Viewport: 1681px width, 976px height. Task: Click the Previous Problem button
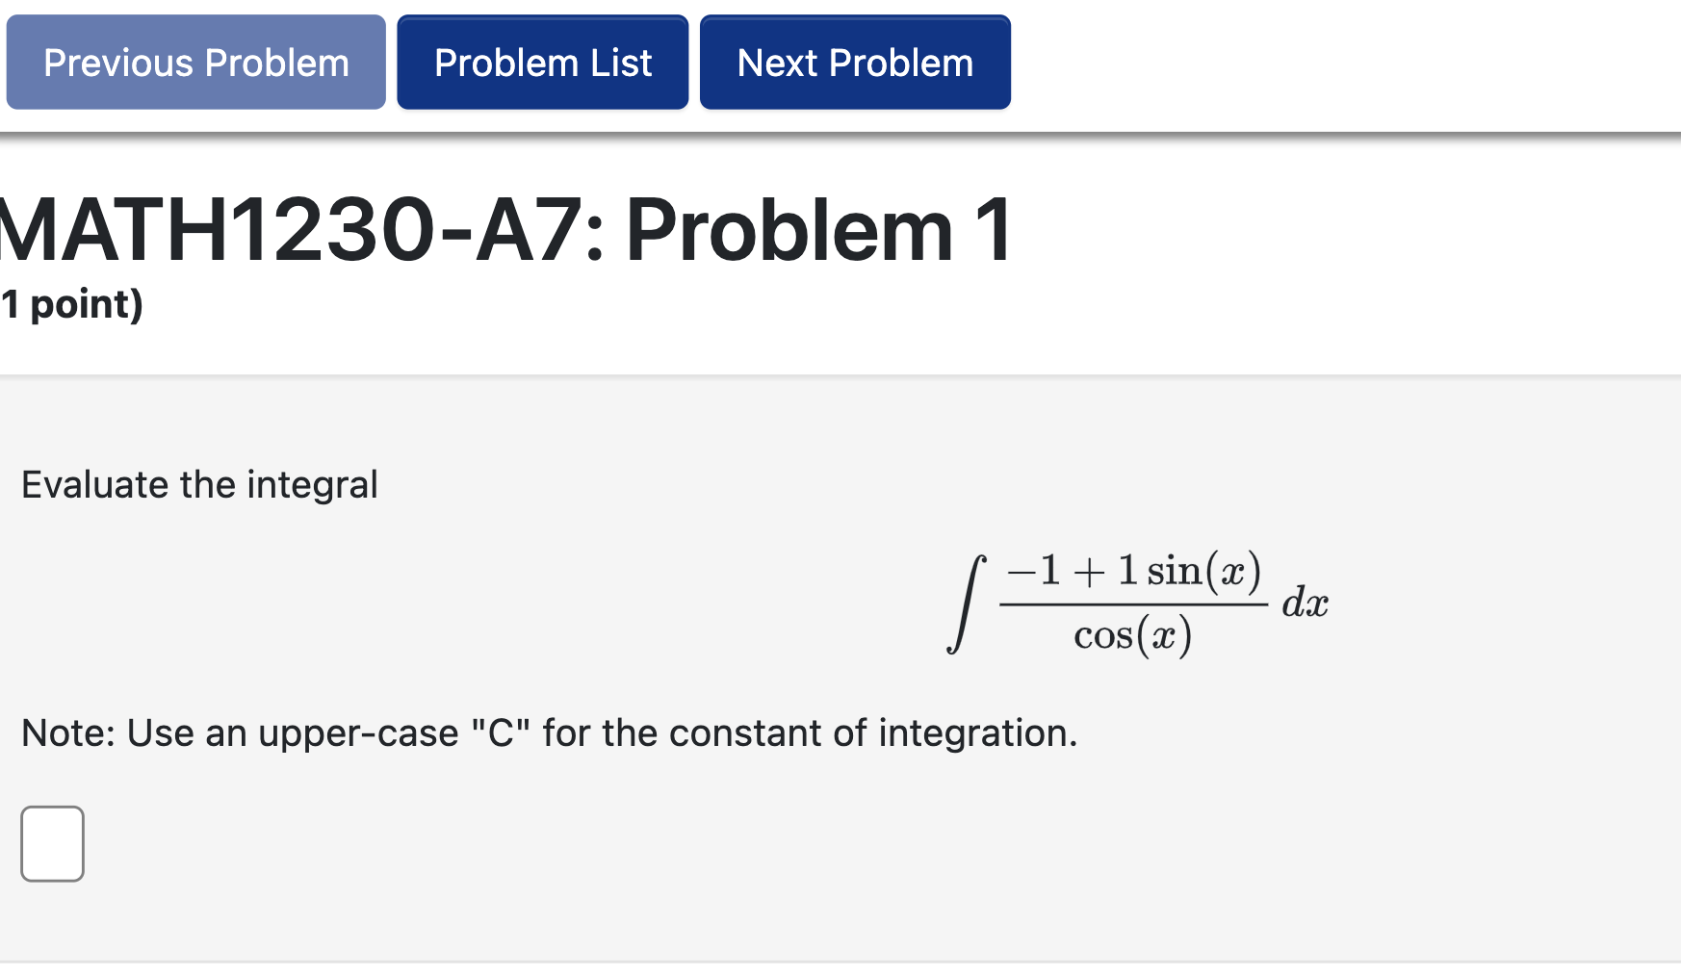tap(194, 62)
